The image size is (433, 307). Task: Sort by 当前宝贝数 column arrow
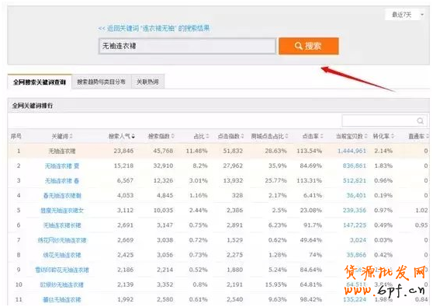pos(366,136)
